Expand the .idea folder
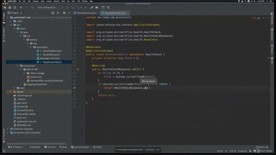The width and height of the screenshot is (276, 155). (11, 21)
